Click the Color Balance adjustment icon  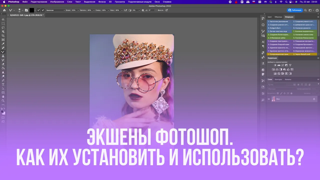(x=277, y=69)
